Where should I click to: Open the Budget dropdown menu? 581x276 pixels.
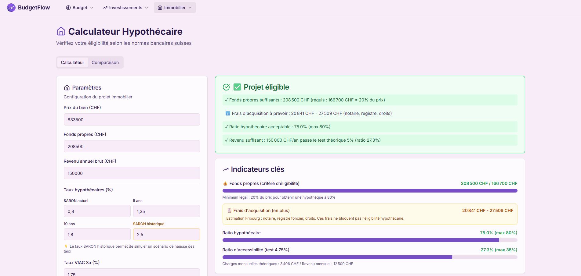point(80,8)
